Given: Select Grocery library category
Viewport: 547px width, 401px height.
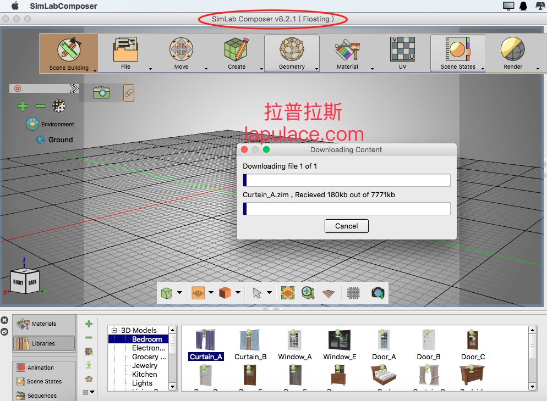Looking at the screenshot, I should pyautogui.click(x=149, y=357).
